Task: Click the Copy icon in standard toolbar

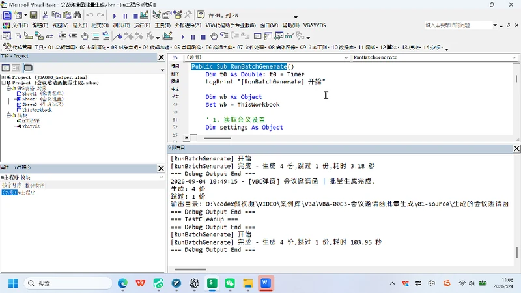Action: [x=56, y=15]
